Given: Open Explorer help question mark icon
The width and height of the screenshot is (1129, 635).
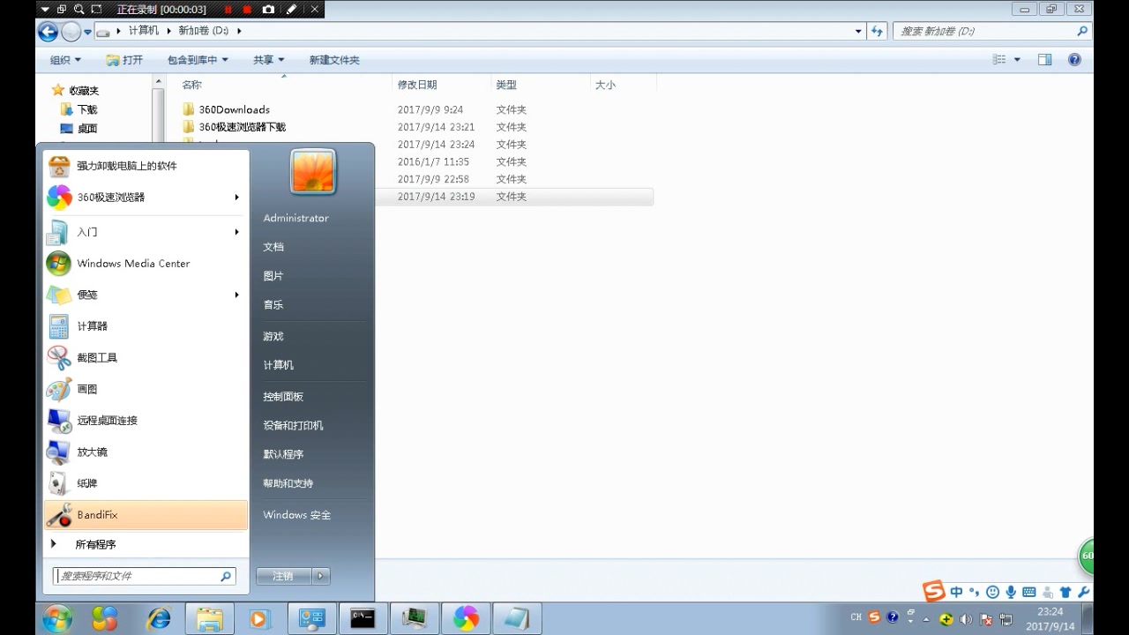Looking at the screenshot, I should coord(1074,60).
